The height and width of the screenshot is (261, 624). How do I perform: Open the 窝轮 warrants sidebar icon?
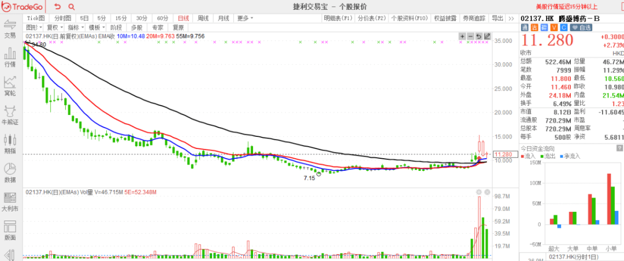(x=10, y=86)
